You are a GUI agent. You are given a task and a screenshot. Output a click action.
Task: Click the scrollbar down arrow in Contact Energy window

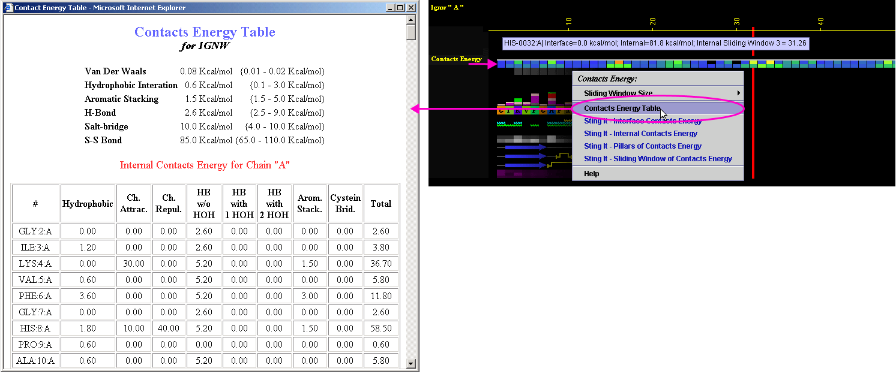(411, 363)
